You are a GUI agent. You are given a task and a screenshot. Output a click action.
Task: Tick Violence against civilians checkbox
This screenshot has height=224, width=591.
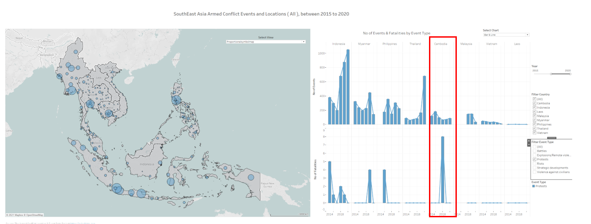click(534, 172)
